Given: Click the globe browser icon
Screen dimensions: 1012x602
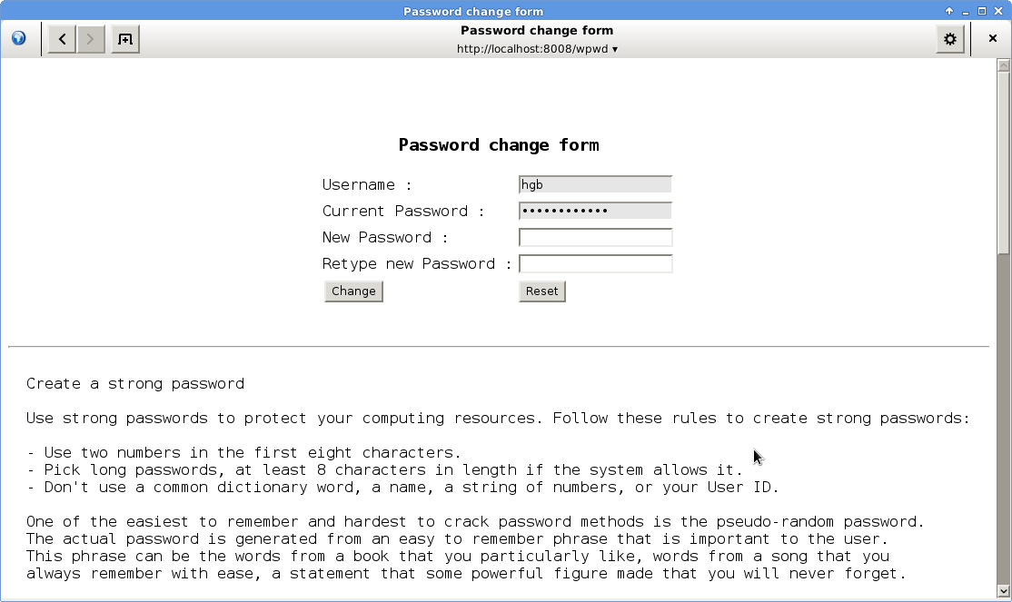Looking at the screenshot, I should click(x=19, y=39).
